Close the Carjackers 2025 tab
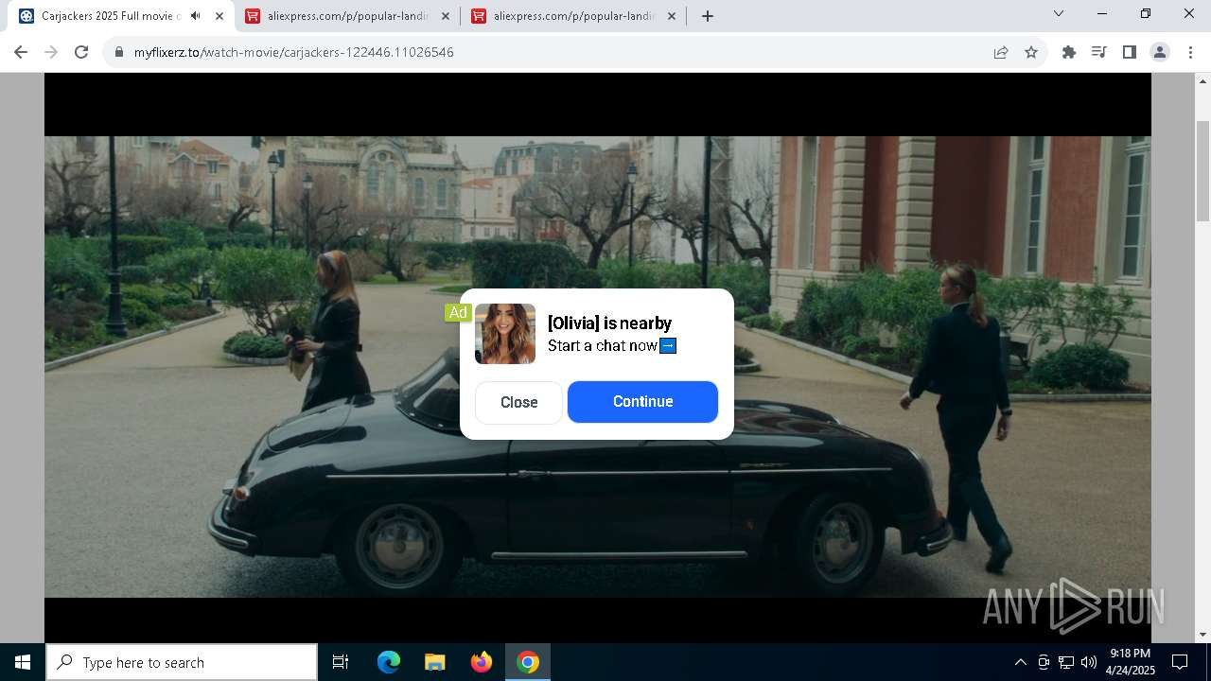The image size is (1211, 681). coord(219,16)
